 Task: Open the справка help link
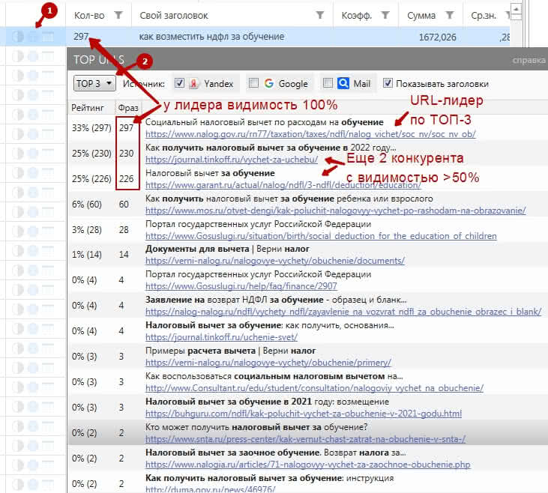tap(529, 61)
